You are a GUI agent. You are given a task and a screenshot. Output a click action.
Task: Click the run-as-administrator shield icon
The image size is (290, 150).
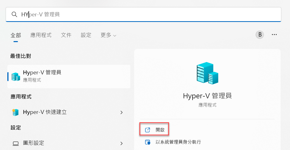tap(148, 142)
